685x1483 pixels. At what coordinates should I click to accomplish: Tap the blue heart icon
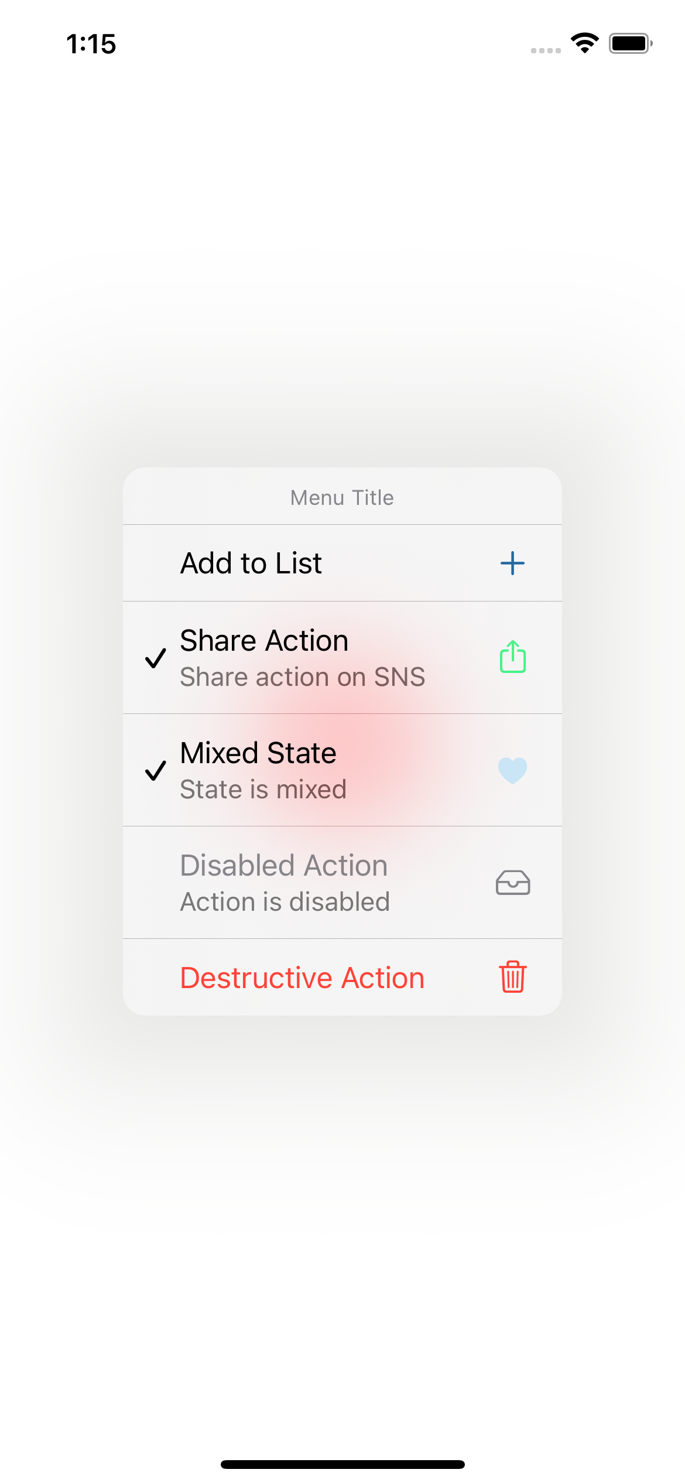(x=512, y=770)
